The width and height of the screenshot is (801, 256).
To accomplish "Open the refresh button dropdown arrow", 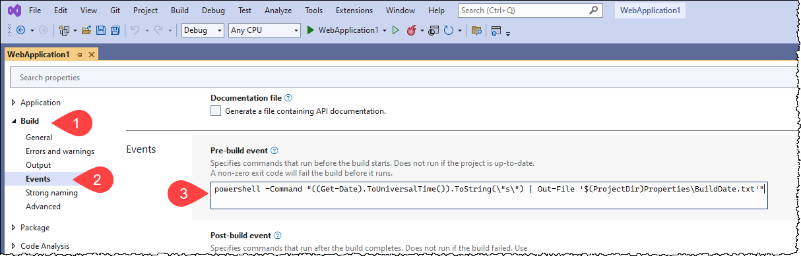I will (459, 30).
